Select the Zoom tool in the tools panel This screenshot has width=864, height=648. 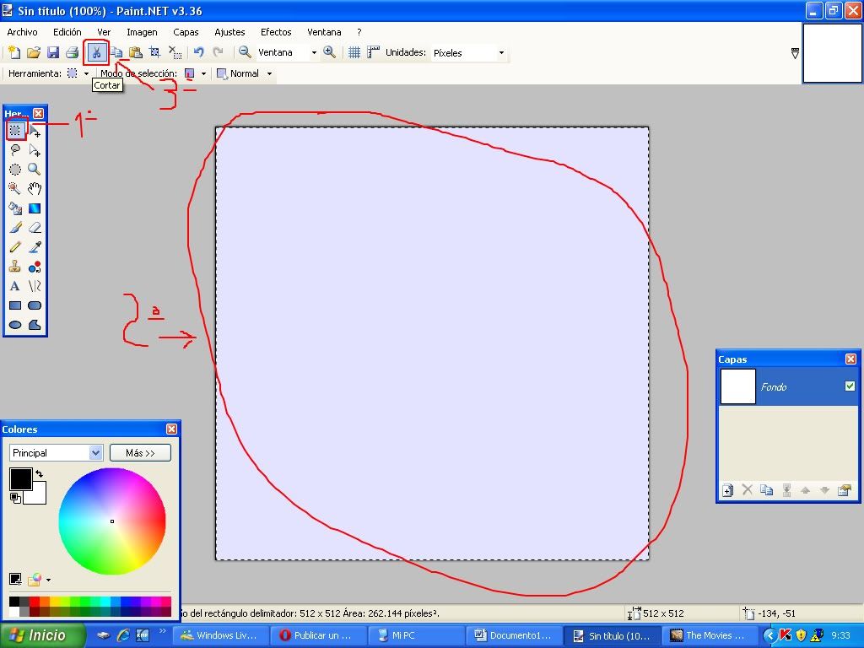pos(35,169)
